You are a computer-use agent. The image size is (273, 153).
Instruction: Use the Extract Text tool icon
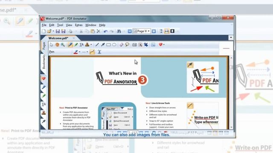(x=140, y=45)
